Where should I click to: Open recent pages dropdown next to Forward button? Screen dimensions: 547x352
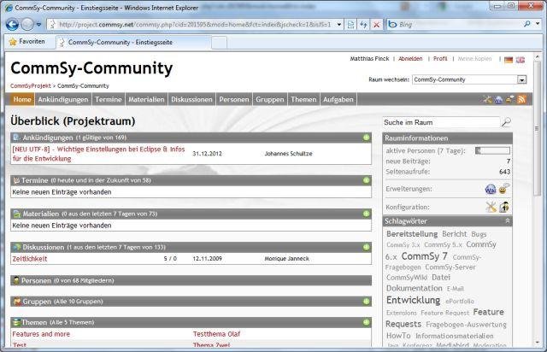coord(38,25)
